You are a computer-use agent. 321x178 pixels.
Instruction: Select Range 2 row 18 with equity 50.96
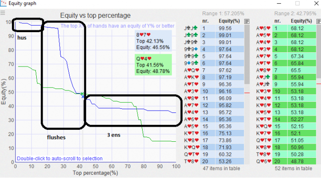pyautogui.click(x=286, y=147)
